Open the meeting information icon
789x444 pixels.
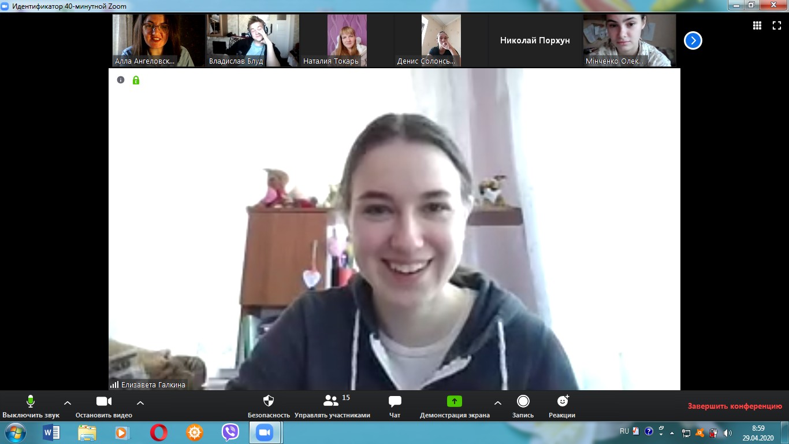point(121,80)
